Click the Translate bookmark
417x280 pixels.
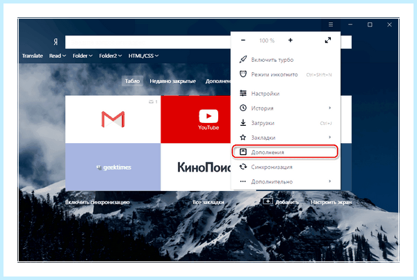click(x=33, y=56)
